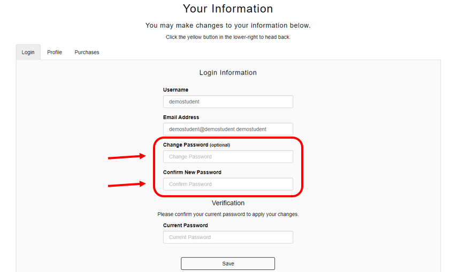Screen dimensions: 459x272
Task: Click the red arrow pointing at Change Password
Action: [127, 157]
